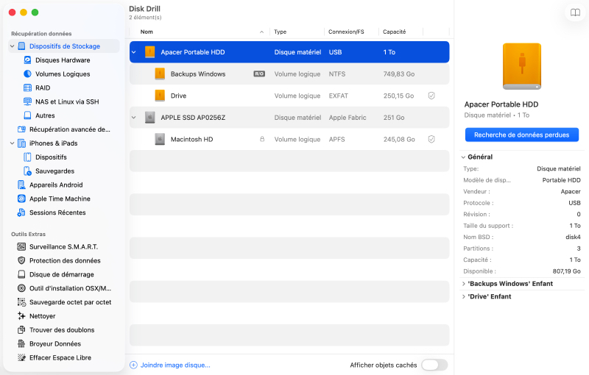The width and height of the screenshot is (589, 375).
Task: Select the RAID icon in sidebar
Action: [x=27, y=87]
